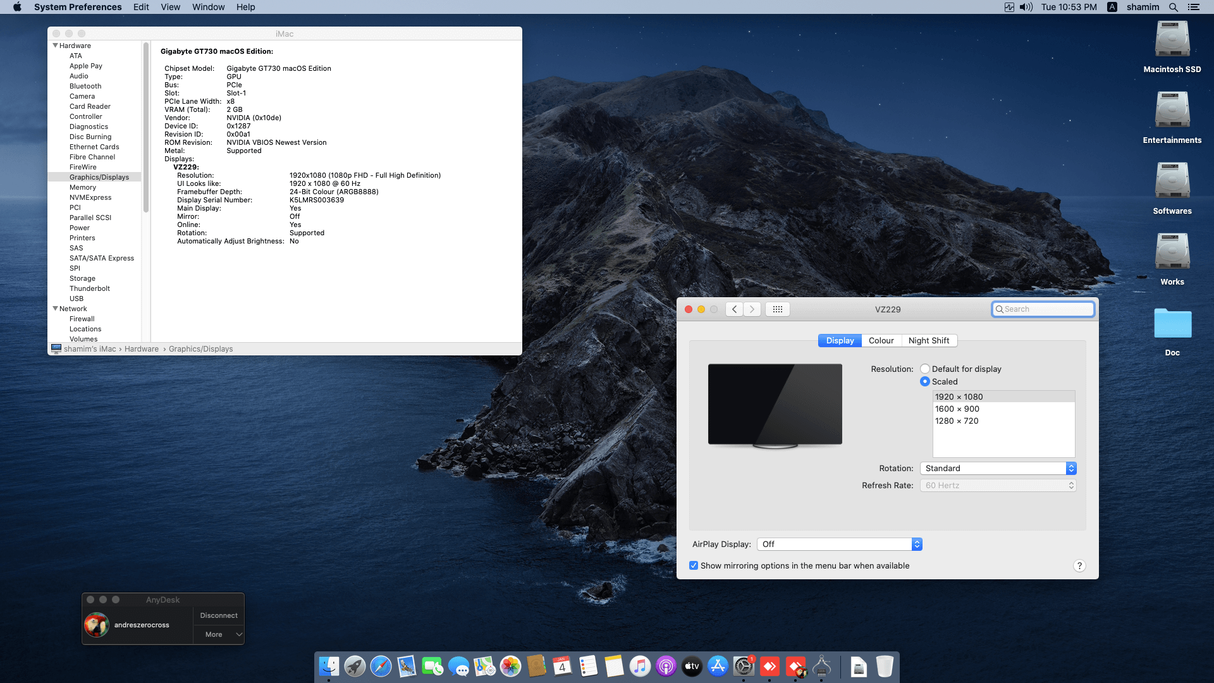1214x683 pixels.
Task: Open FaceTime from the Dock
Action: coord(432,667)
